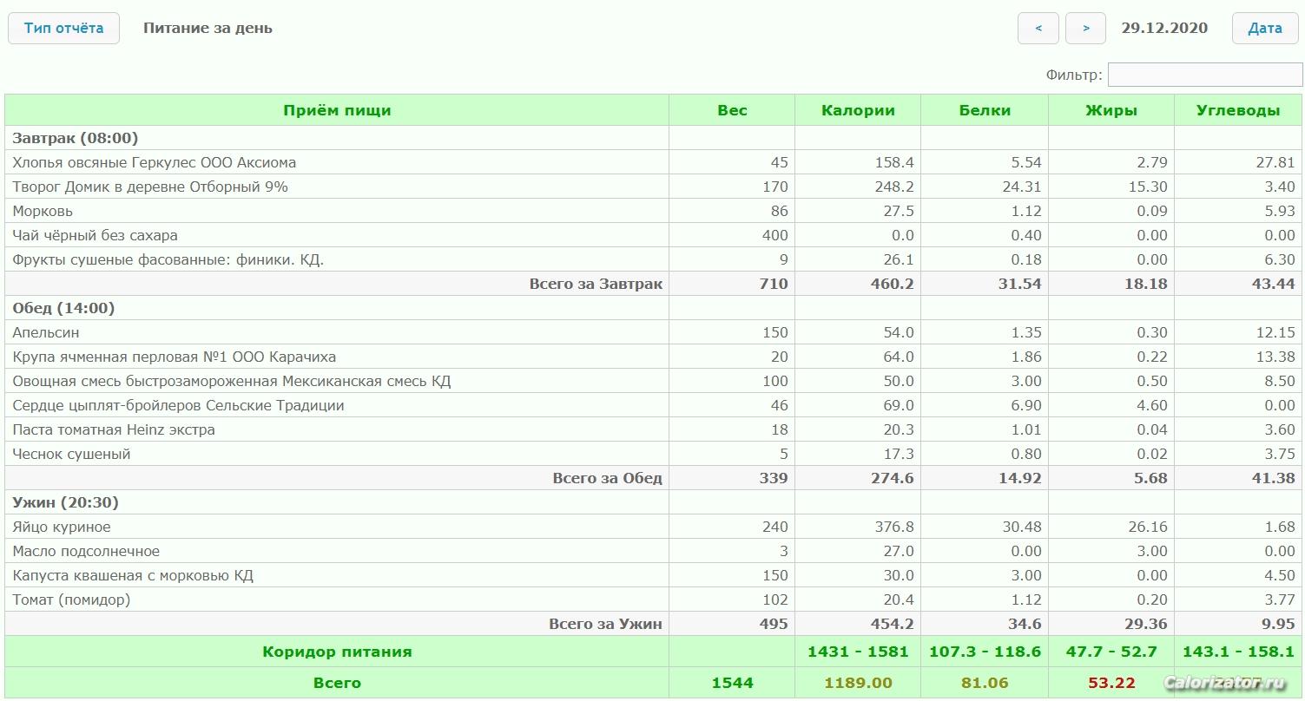
Task: Select the Морковь row
Action: [x=653, y=211]
